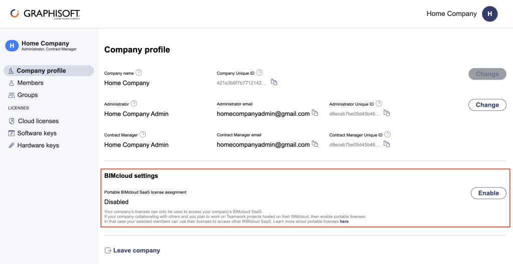Open the Members page
Viewport: 513px width, 264px height.
click(30, 83)
